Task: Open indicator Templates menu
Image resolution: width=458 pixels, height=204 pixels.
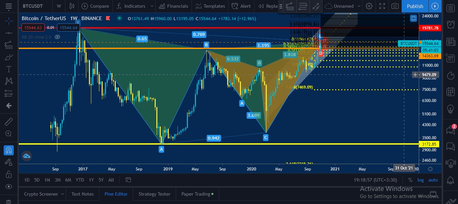Action: click(x=210, y=6)
